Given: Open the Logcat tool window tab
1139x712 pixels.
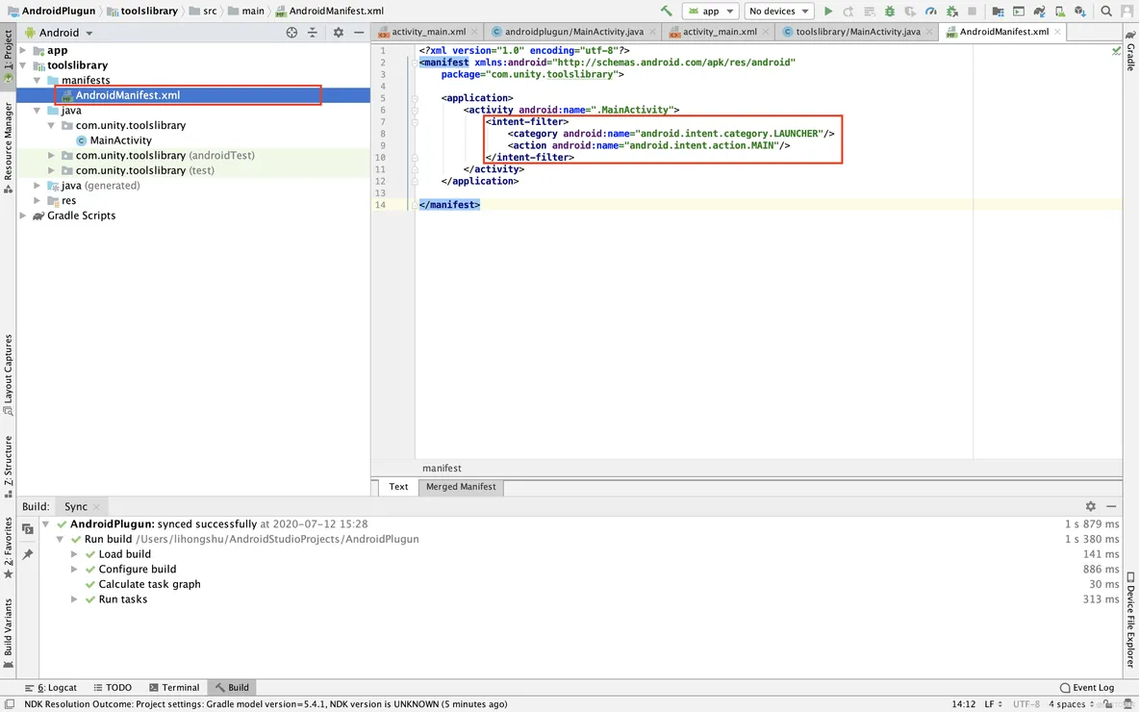Looking at the screenshot, I should coord(50,687).
